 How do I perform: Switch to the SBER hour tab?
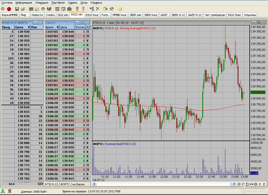click(151, 15)
